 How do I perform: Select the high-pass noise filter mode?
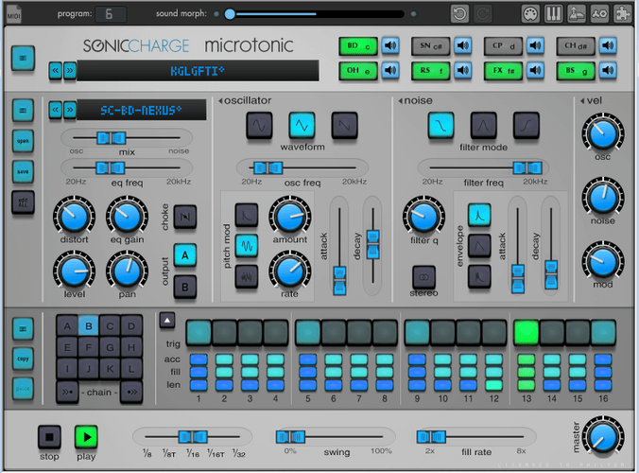click(526, 124)
